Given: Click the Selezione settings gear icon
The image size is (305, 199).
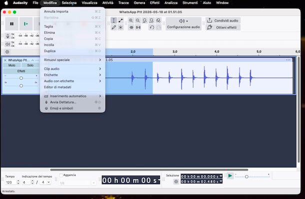Looking at the screenshot, I should coord(176,181).
